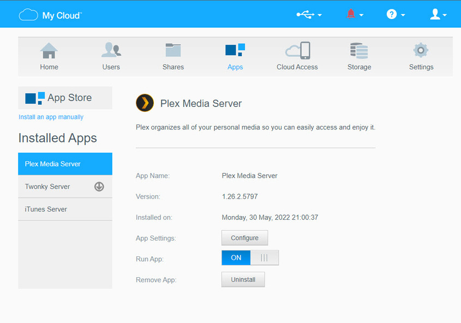Expand the USB dropdown arrow

tap(320, 15)
